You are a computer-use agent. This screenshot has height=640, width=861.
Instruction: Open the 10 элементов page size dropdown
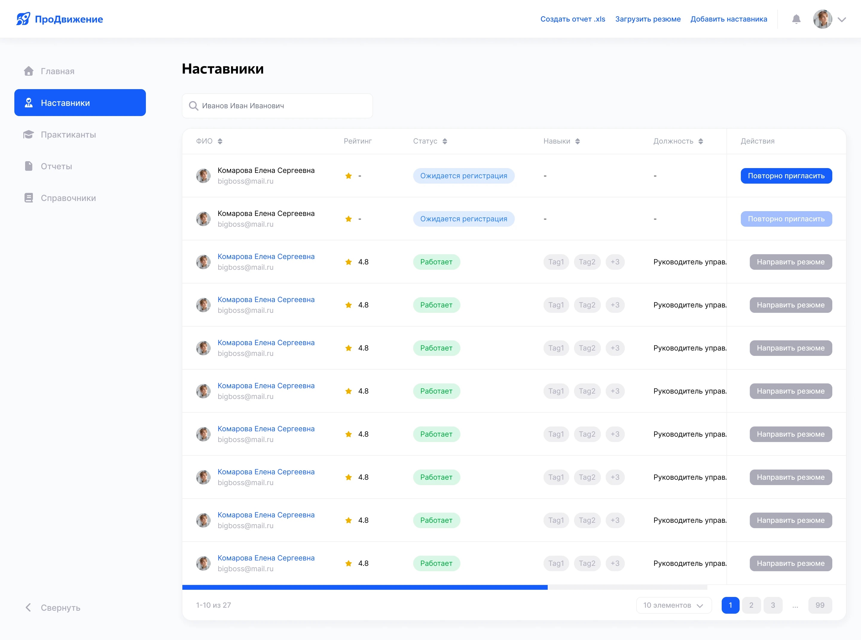pyautogui.click(x=674, y=605)
